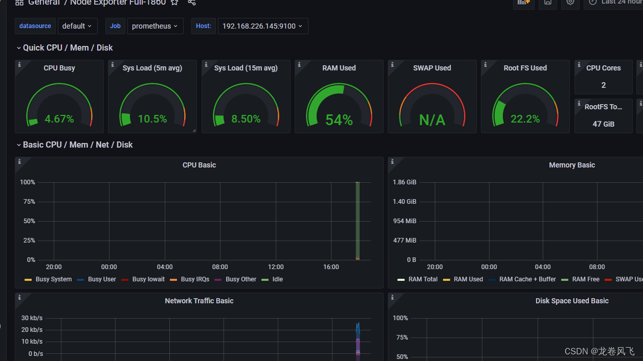Open the Memory Basic panel title menu
Image resolution: width=643 pixels, height=361 pixels.
coord(572,165)
